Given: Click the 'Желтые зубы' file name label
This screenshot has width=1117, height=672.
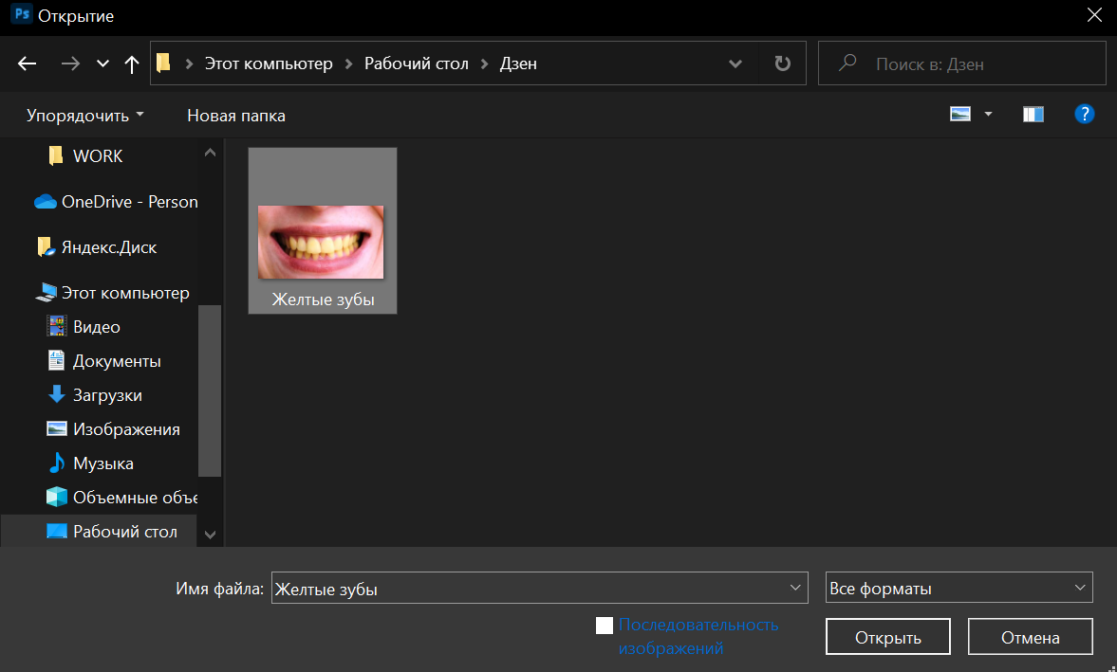Looking at the screenshot, I should coord(323,300).
